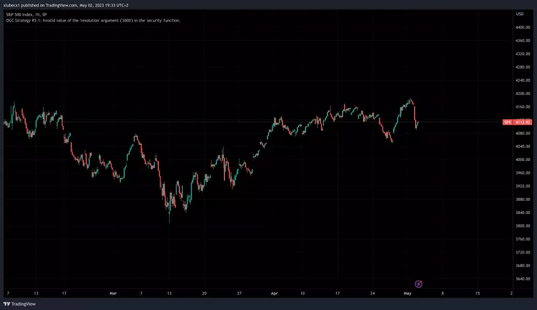The width and height of the screenshot is (537, 310).
Task: Click the lowest candle wick near 13 March
Action: [169, 221]
